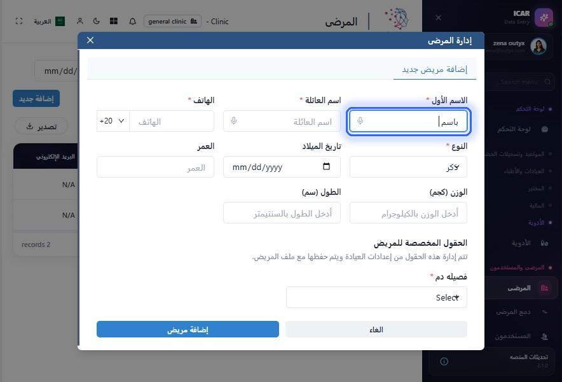Click the microphone icon in family name field
562x382 pixels.
click(x=234, y=121)
